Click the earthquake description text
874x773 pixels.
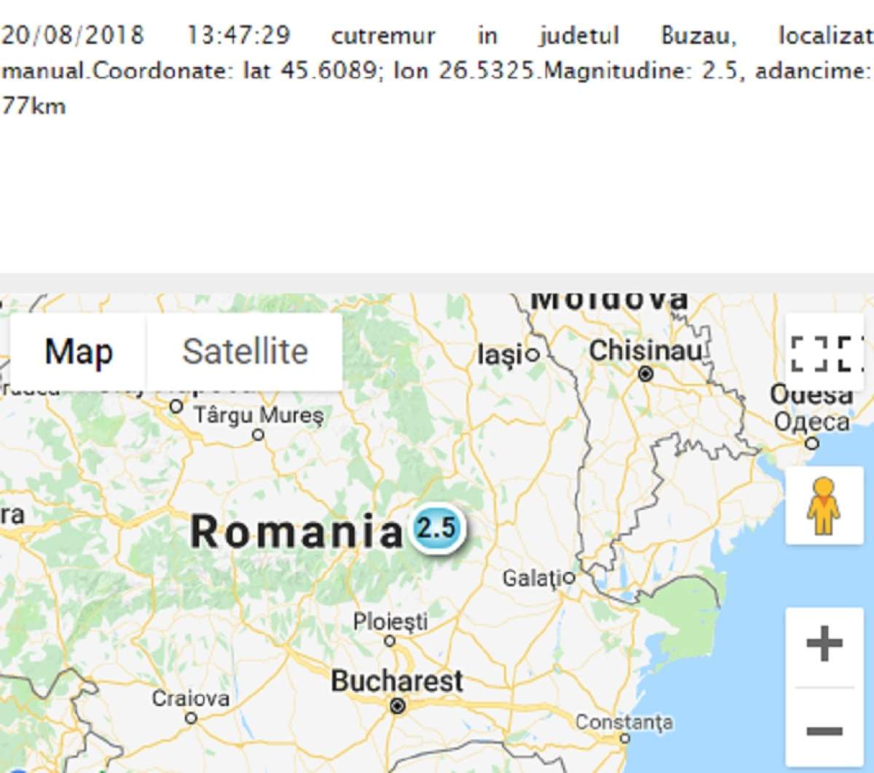point(437,70)
